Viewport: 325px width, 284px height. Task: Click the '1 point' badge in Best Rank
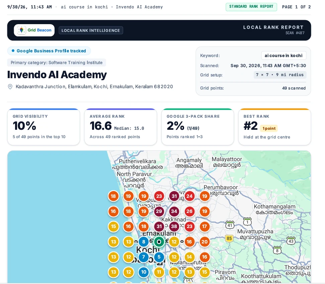[x=269, y=128]
